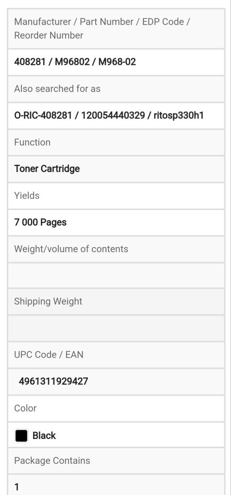Screen dimensions: 231x495
Task: Click the empty cell below Shipping Weight
Action: point(116,328)
